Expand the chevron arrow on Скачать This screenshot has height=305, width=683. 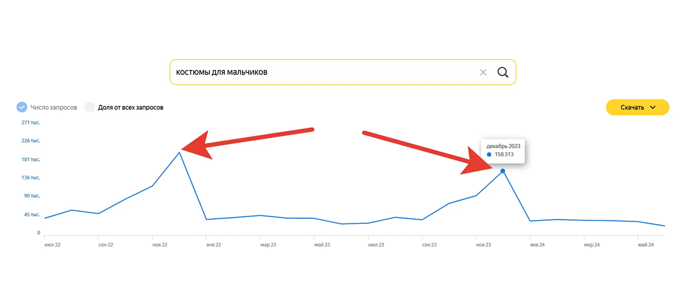[653, 107]
